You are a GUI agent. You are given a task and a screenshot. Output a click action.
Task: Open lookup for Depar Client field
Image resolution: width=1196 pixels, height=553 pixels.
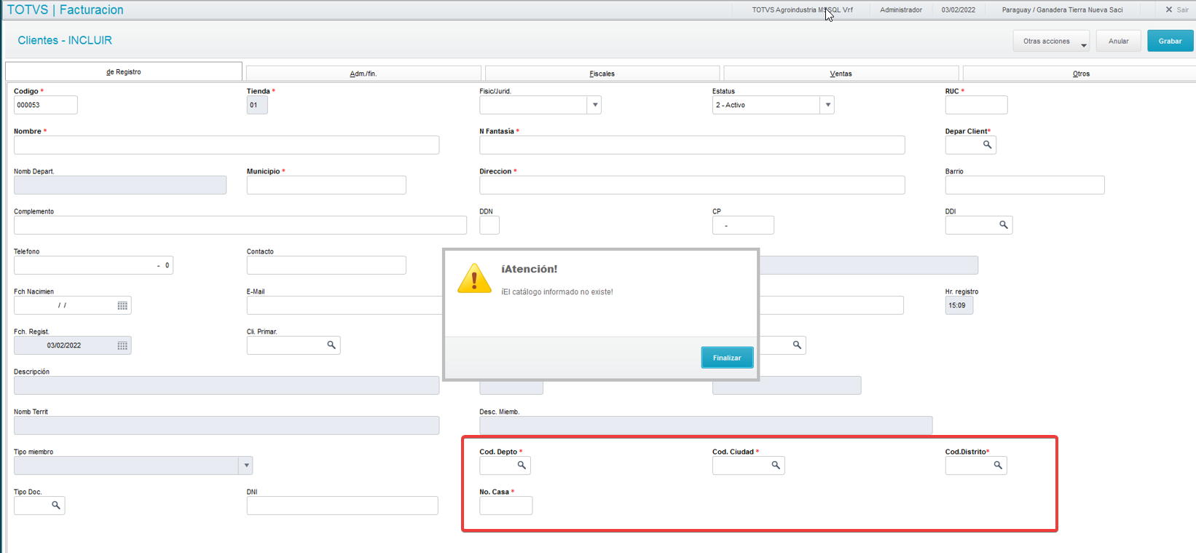point(987,145)
